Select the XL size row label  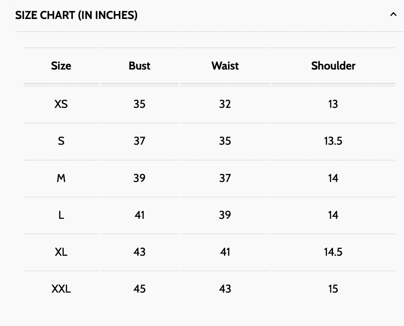click(61, 252)
